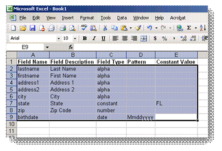
Task: Apply the Currency style dollar icon
Action: click(x=155, y=38)
